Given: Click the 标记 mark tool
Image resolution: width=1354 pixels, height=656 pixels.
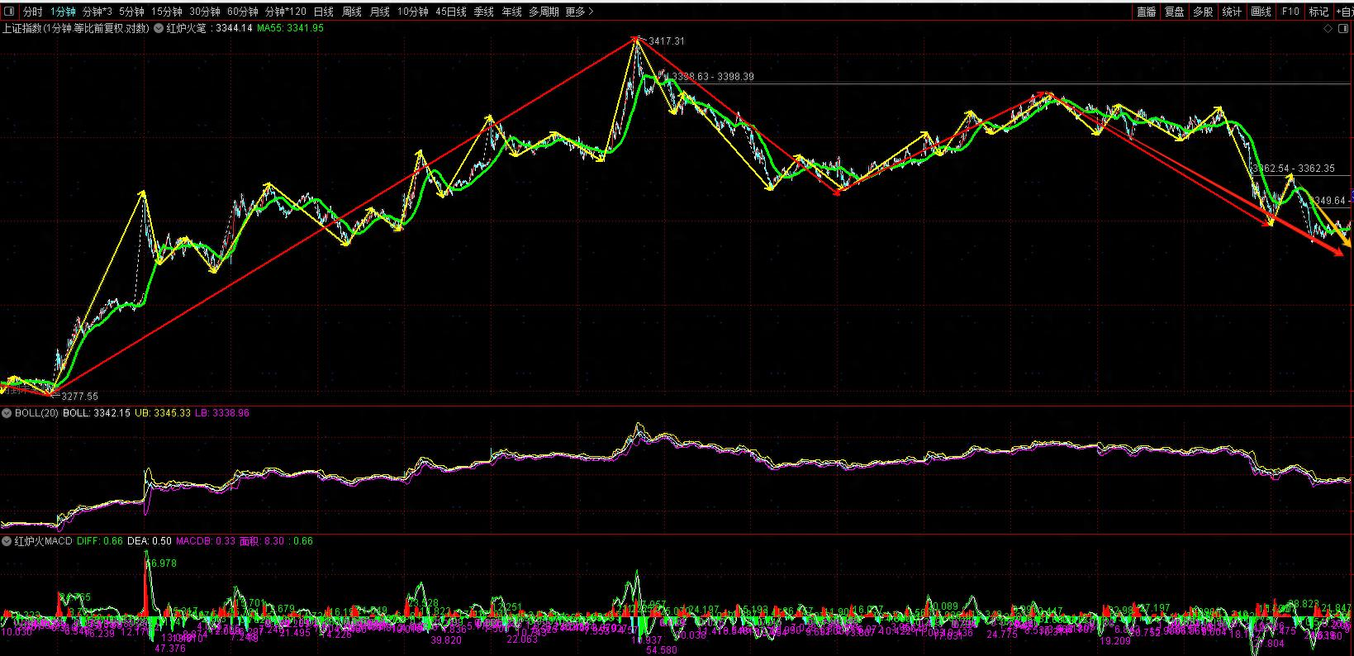Looking at the screenshot, I should click(x=1318, y=12).
